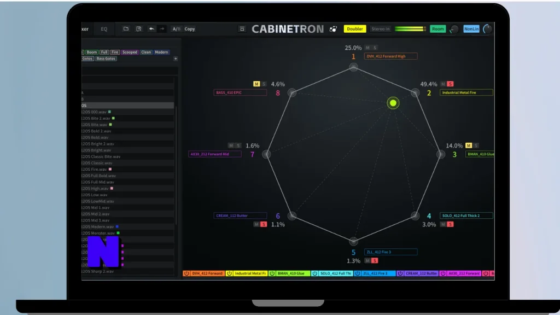The image size is (560, 315).
Task: Select the Modern tag filter
Action: pos(161,52)
